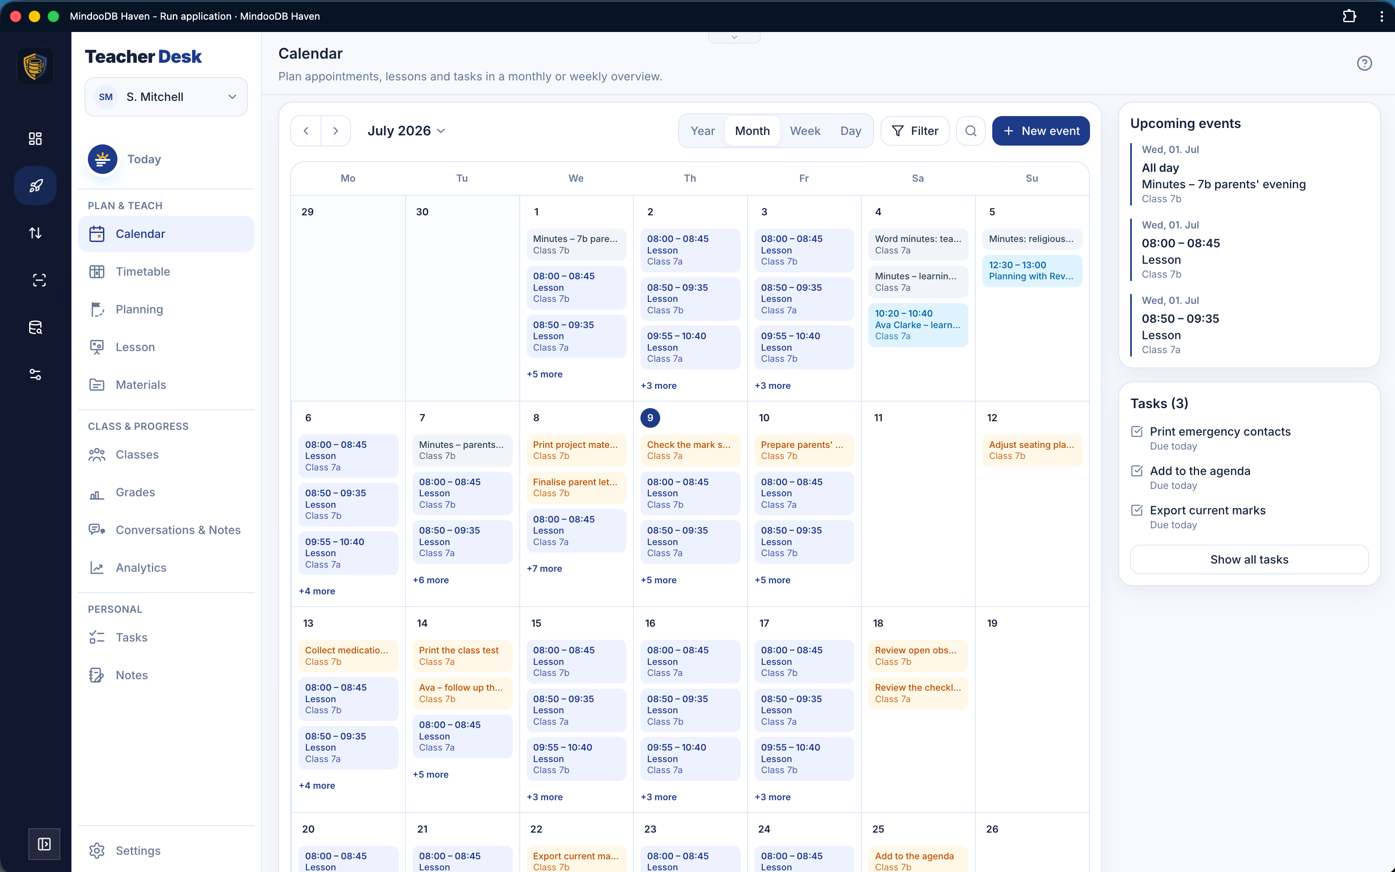Open the help question mark icon
The height and width of the screenshot is (872, 1395).
(x=1364, y=64)
